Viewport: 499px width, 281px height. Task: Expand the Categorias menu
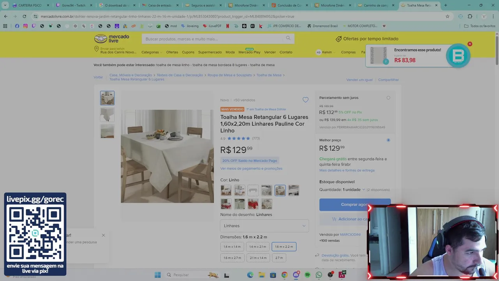tap(152, 52)
